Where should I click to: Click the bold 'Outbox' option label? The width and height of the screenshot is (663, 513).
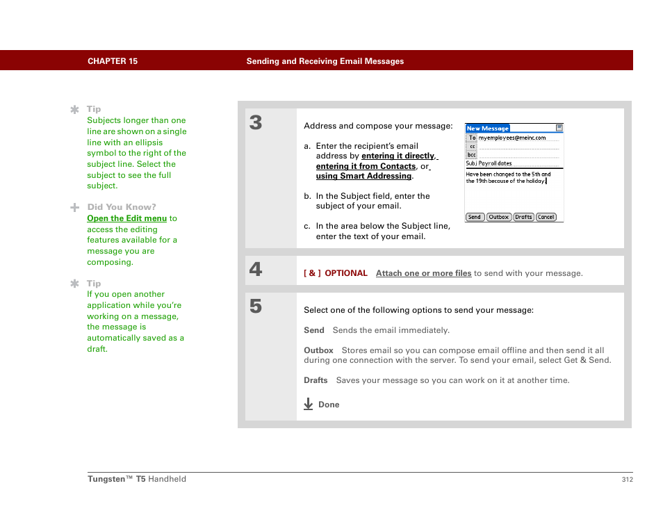[x=318, y=350]
